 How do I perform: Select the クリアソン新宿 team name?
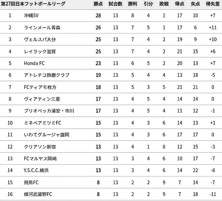click(x=40, y=147)
